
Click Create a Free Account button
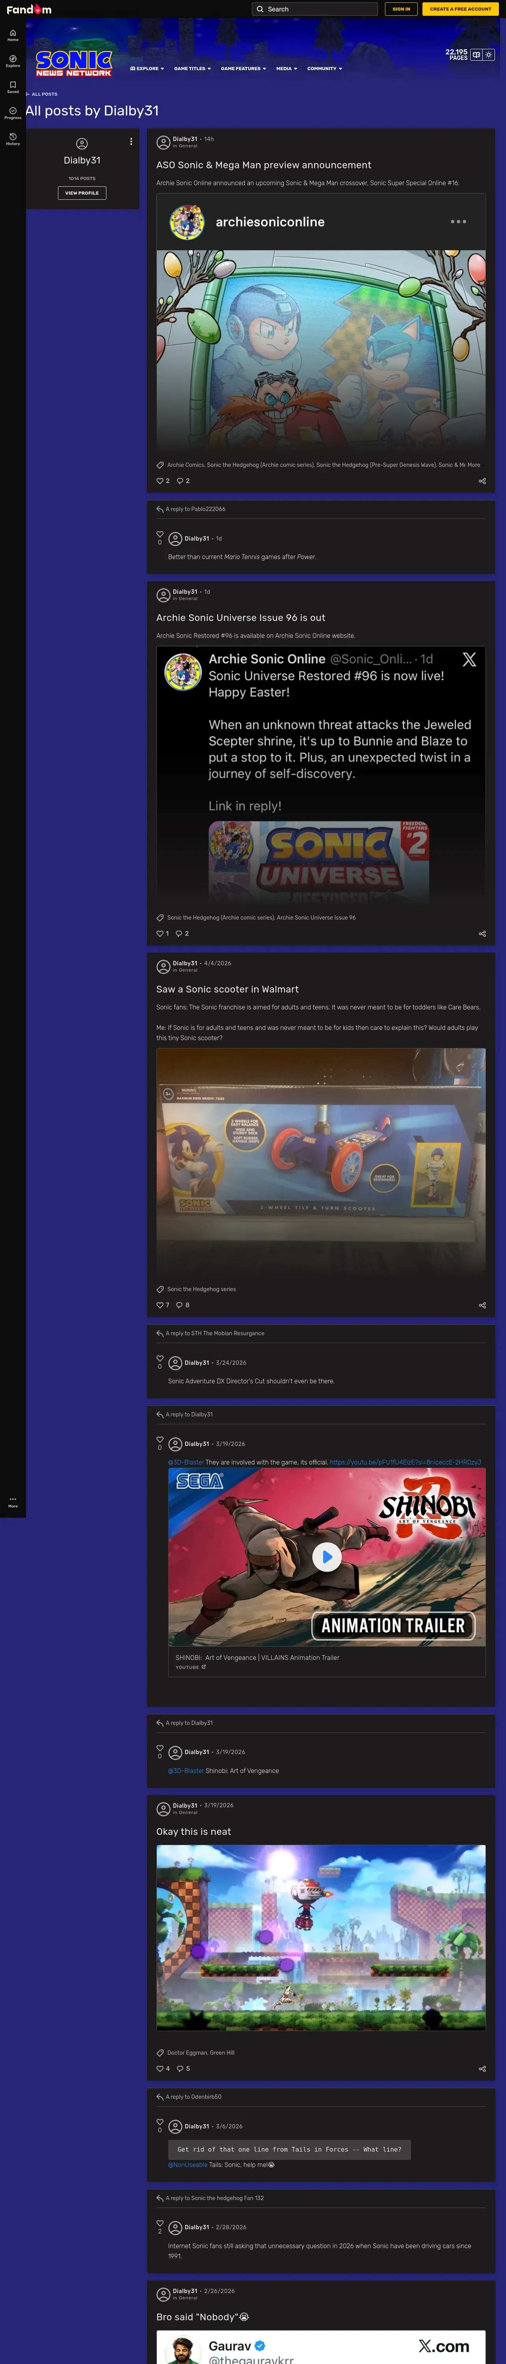[x=461, y=9]
